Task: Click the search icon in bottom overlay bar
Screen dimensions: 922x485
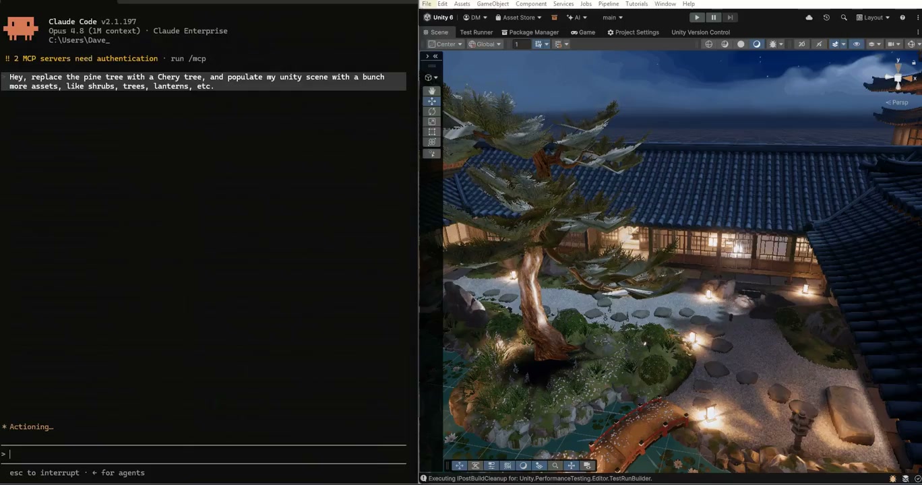Action: 555,465
